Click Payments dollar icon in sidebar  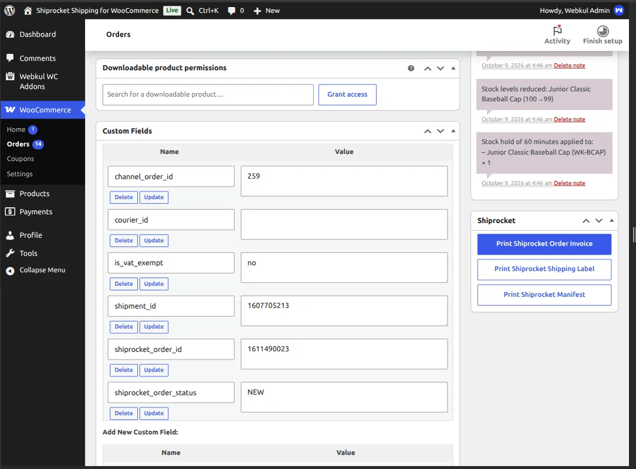(10, 211)
